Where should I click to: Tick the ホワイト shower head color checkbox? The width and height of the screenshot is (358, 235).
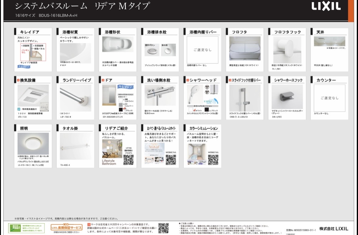pyautogui.click(x=194, y=110)
